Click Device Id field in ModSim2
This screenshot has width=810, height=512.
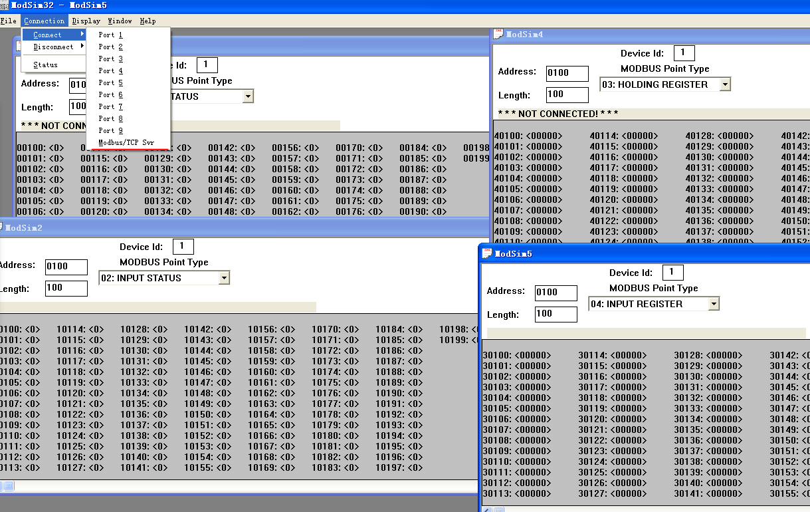pyautogui.click(x=183, y=247)
